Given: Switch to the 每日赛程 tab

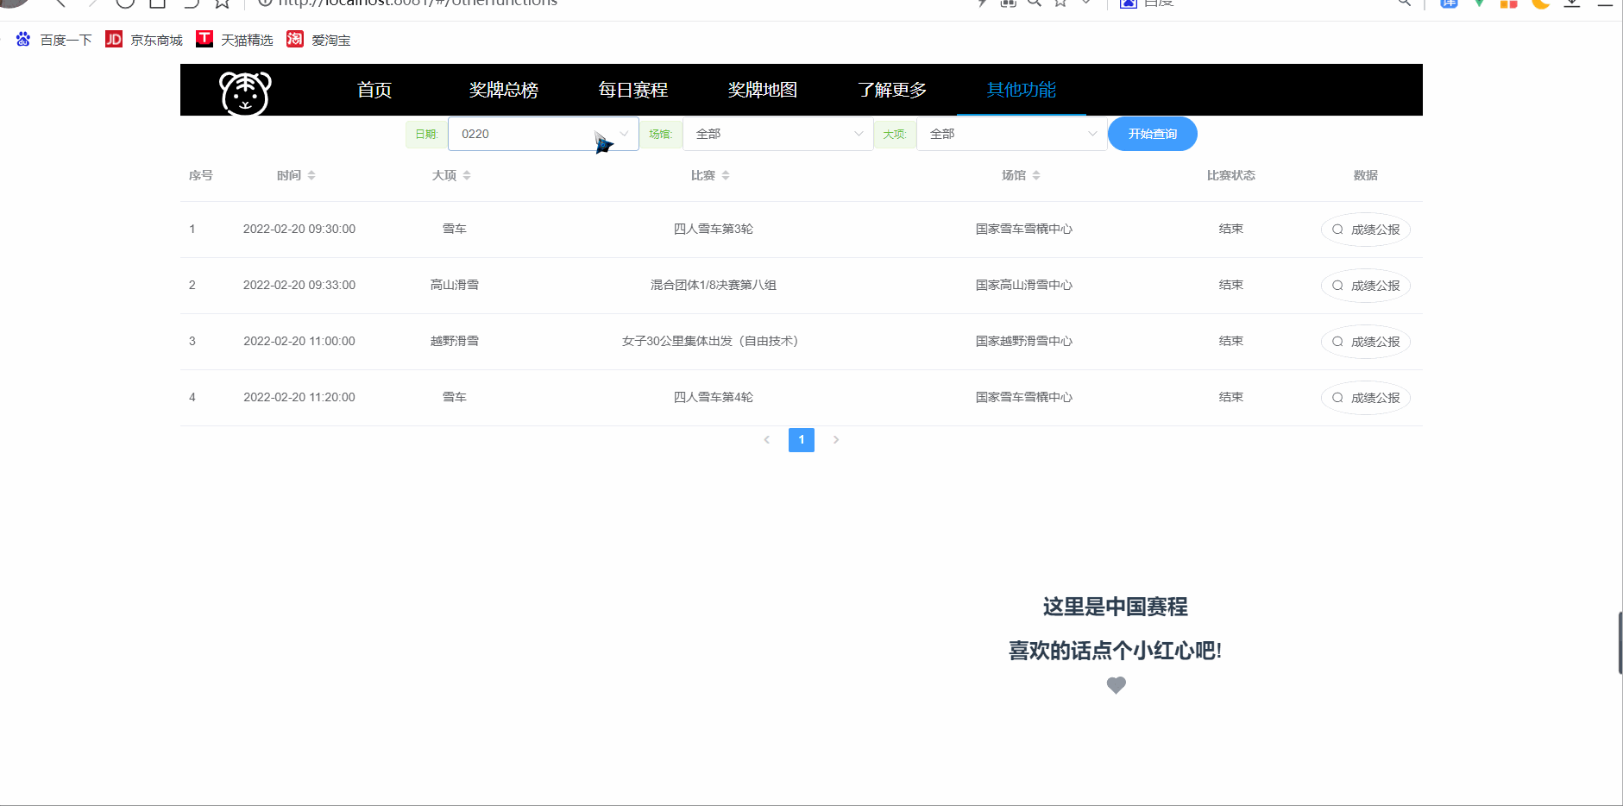Looking at the screenshot, I should 633,89.
